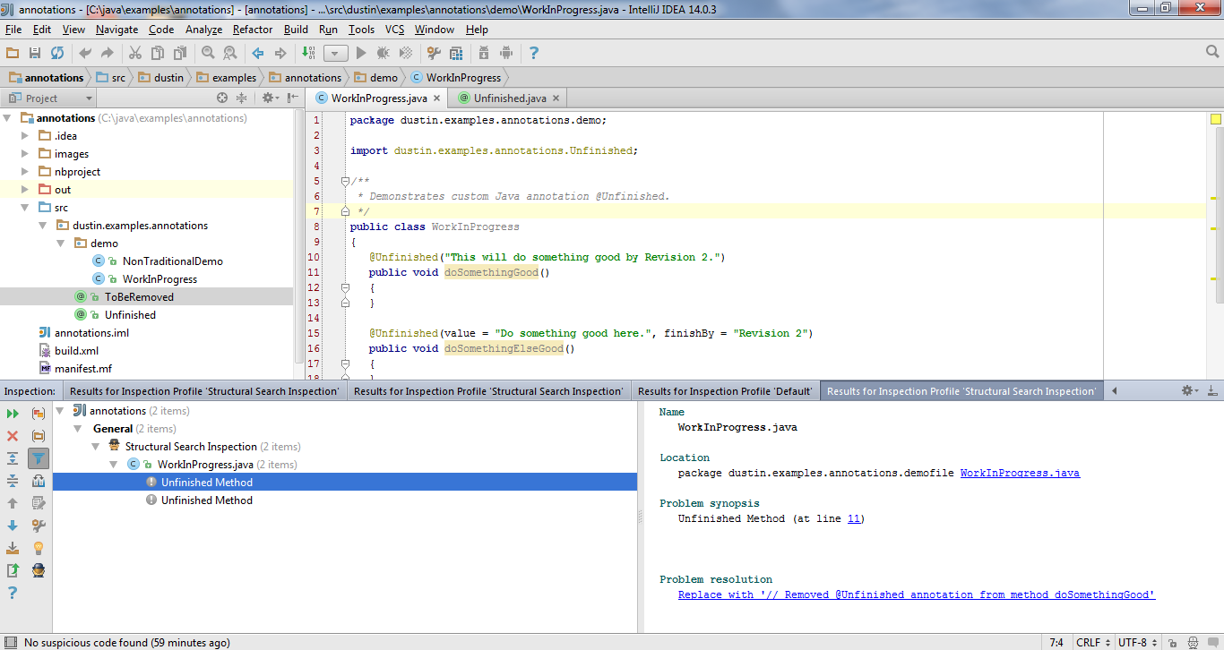Expand the out folder

coord(25,190)
